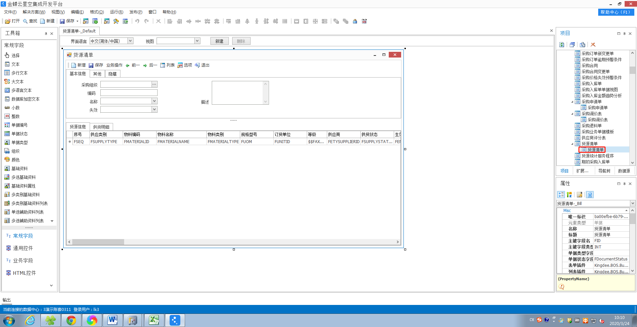Click the tab order calendar-like icon
Screen dimensions: 637x327
[x=364, y=21]
